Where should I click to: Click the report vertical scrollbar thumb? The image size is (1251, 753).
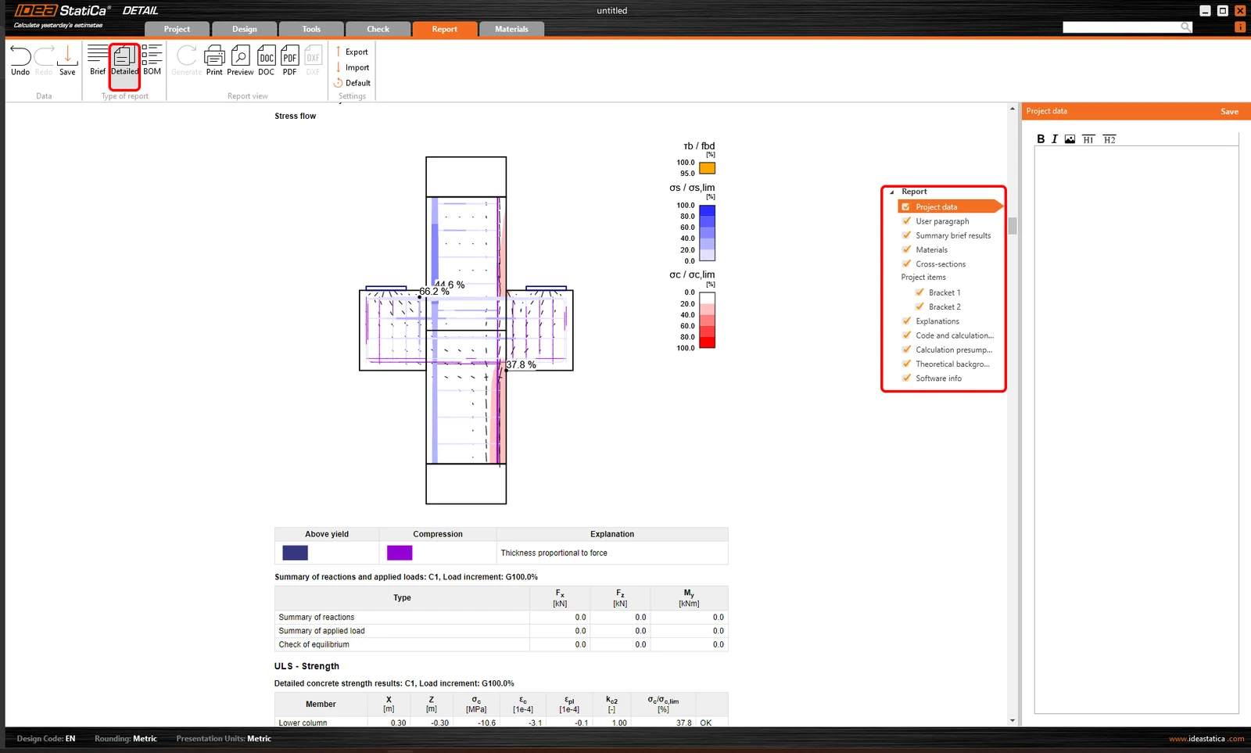[x=1013, y=226]
